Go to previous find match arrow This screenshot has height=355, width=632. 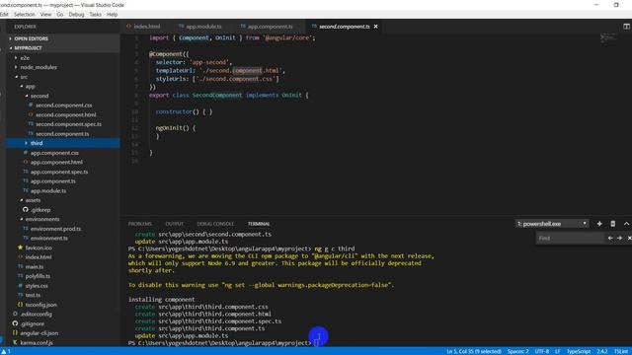[610, 239]
